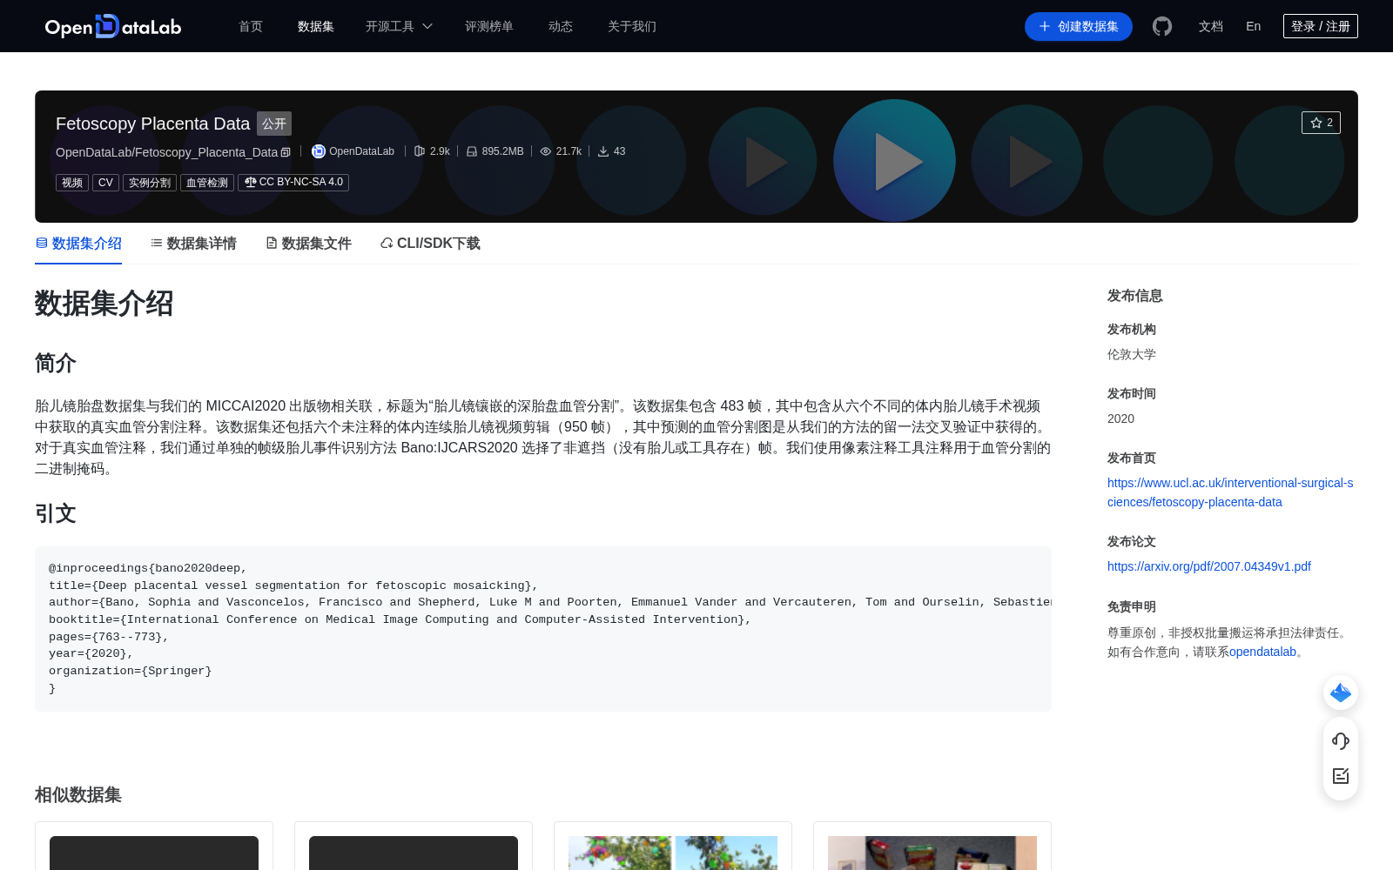Open the 关于我们 navigation item
This screenshot has height=870, width=1393.
point(632,26)
